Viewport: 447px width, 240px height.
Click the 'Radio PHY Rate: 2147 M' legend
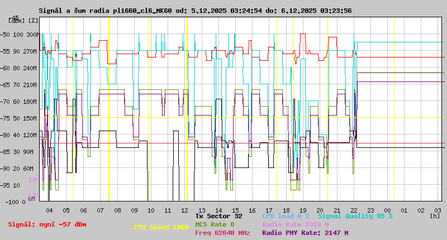[305, 233]
